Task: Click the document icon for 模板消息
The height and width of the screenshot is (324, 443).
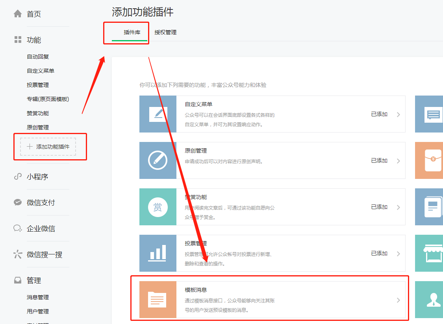Action: pyautogui.click(x=158, y=300)
